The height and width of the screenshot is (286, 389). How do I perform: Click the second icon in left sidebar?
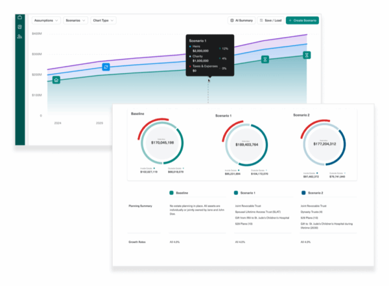(x=19, y=27)
